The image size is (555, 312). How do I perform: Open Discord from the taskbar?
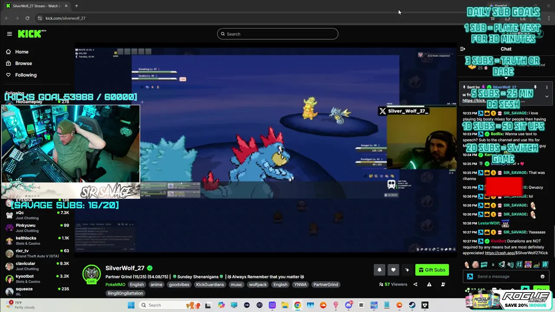(349, 305)
